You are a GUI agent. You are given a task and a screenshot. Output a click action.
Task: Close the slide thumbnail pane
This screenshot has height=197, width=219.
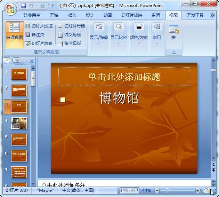[x=32, y=61]
